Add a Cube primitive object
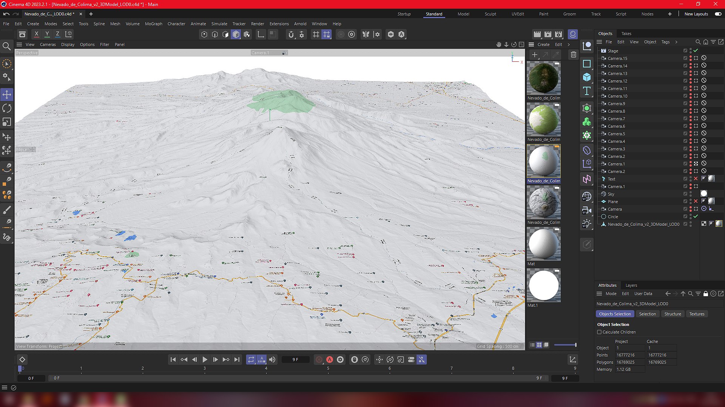 click(587, 77)
